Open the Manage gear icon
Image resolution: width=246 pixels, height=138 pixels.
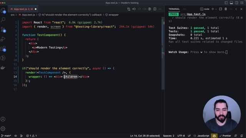click(3, 129)
